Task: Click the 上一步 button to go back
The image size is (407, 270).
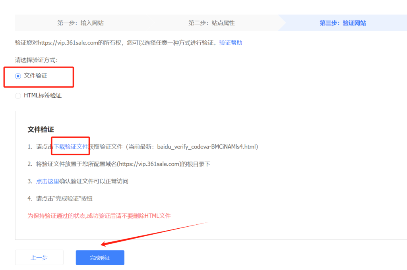Action: coord(39,257)
